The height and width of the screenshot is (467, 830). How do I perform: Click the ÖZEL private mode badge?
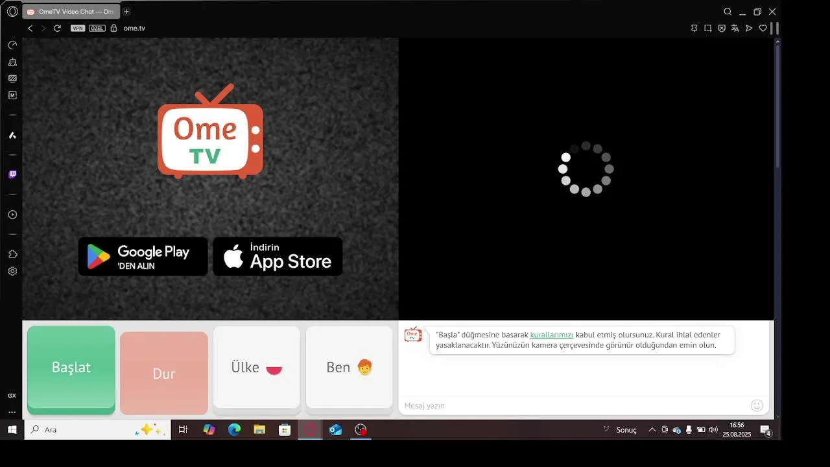click(x=97, y=29)
